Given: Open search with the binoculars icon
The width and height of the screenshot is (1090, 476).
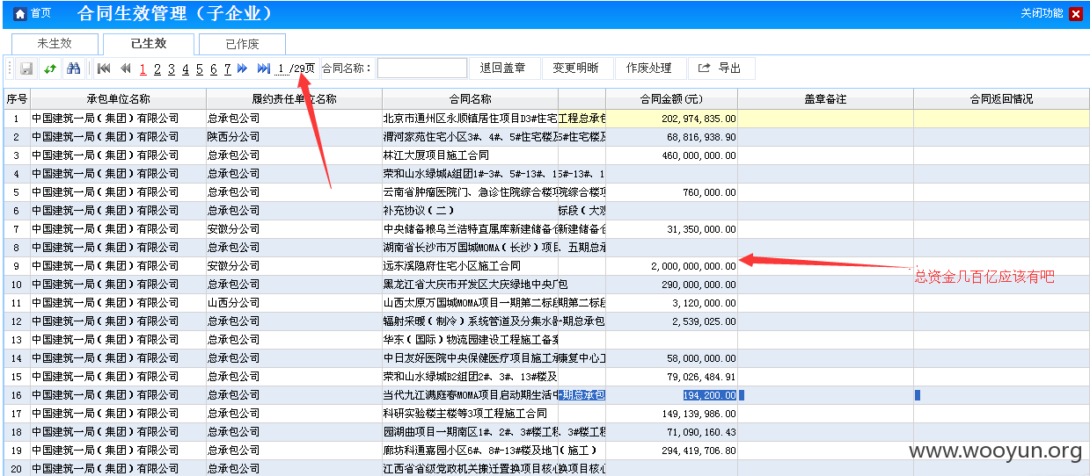Looking at the screenshot, I should [74, 69].
